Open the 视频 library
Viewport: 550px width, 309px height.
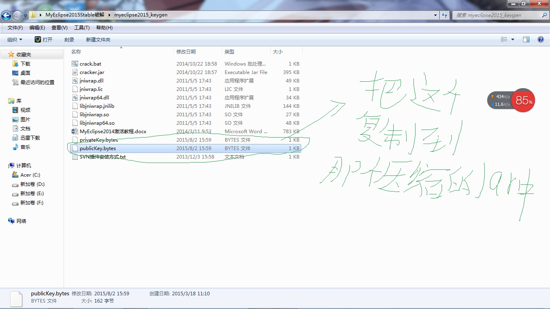pyautogui.click(x=25, y=110)
